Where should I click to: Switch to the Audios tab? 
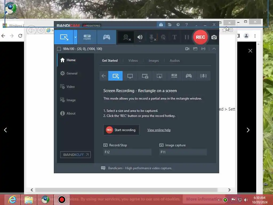[175, 61]
